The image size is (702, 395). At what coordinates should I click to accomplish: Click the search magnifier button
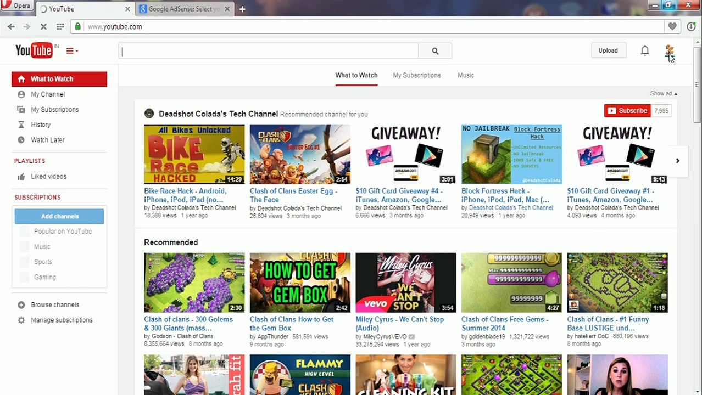pos(435,51)
